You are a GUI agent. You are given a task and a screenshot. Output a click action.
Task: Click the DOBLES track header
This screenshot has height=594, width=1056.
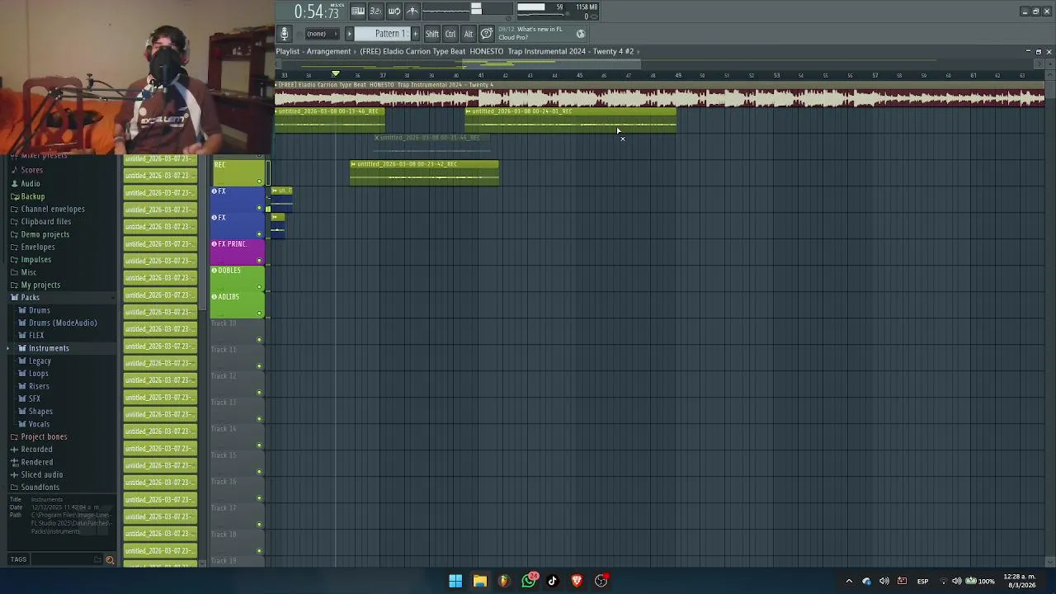point(238,277)
